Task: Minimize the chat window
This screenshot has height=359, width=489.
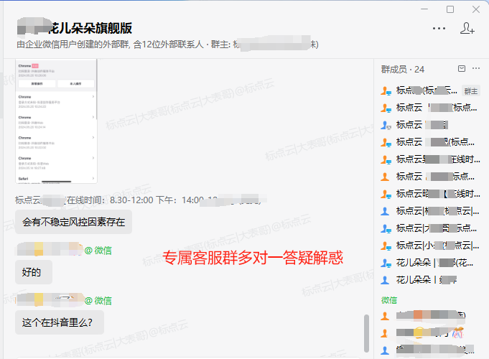Action: (424, 9)
